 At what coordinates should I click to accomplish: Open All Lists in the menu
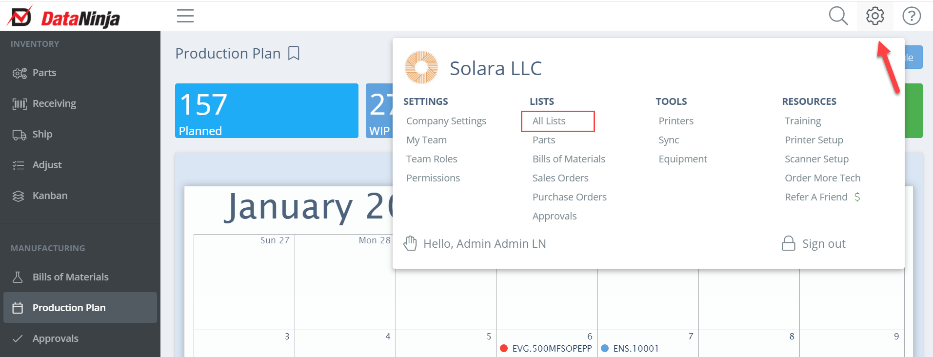tap(549, 121)
